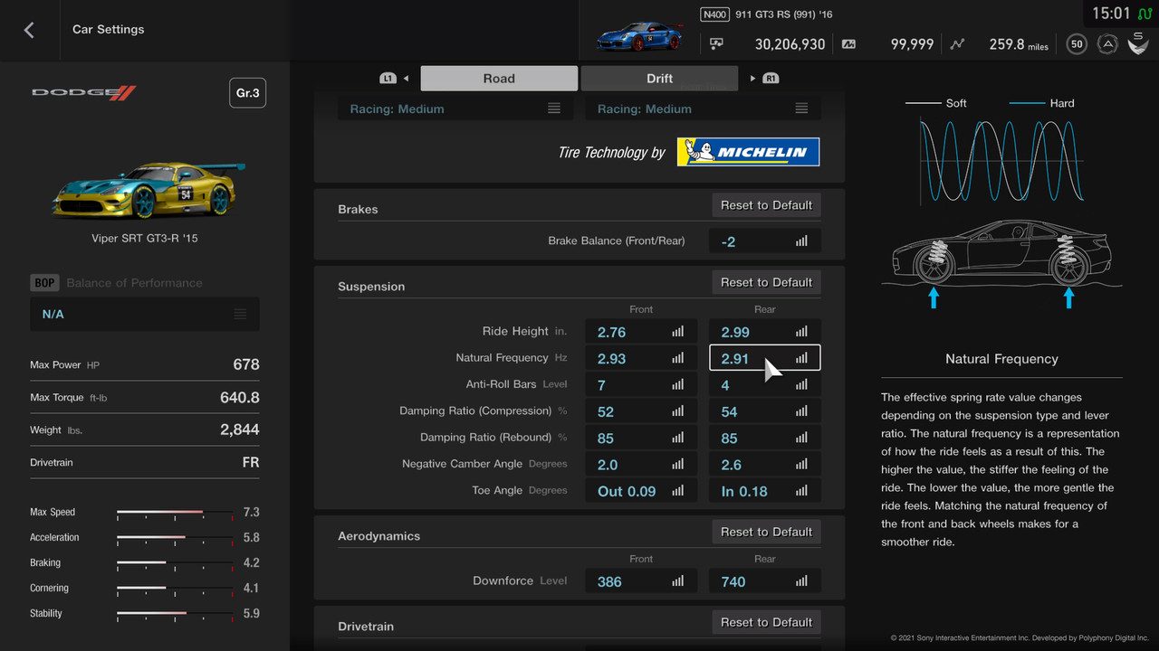
Task: Select Rear Downforce value 740
Action: [x=764, y=581]
